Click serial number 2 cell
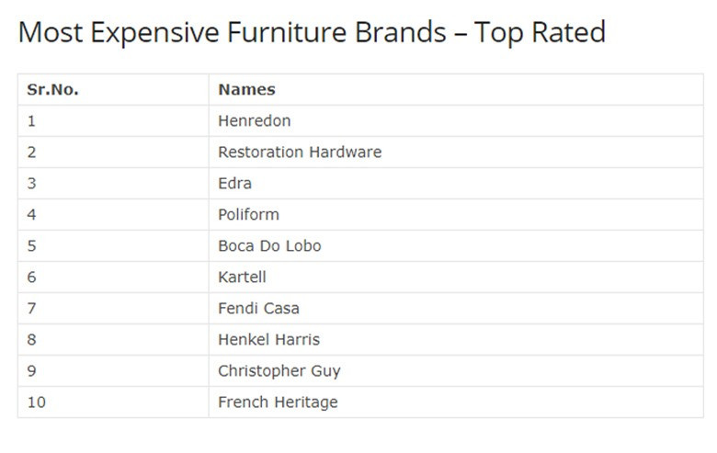 [x=32, y=152]
